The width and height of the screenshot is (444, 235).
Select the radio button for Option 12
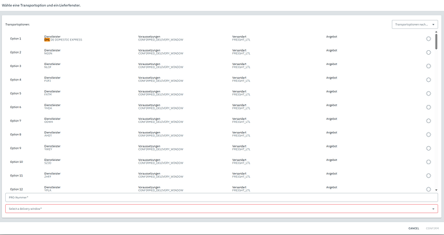[x=429, y=189]
